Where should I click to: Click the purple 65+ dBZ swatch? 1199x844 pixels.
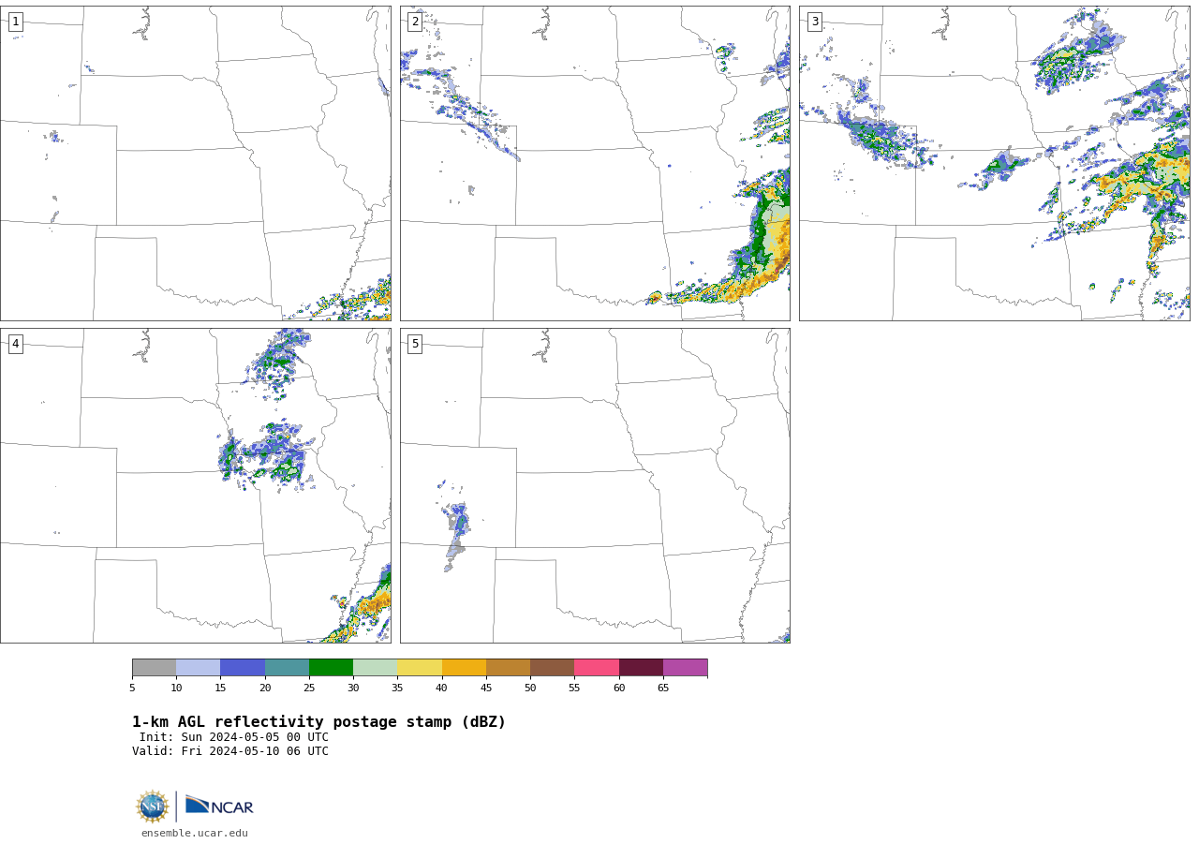click(x=685, y=667)
